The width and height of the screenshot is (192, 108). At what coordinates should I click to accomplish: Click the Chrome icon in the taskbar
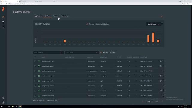pos(20,106)
